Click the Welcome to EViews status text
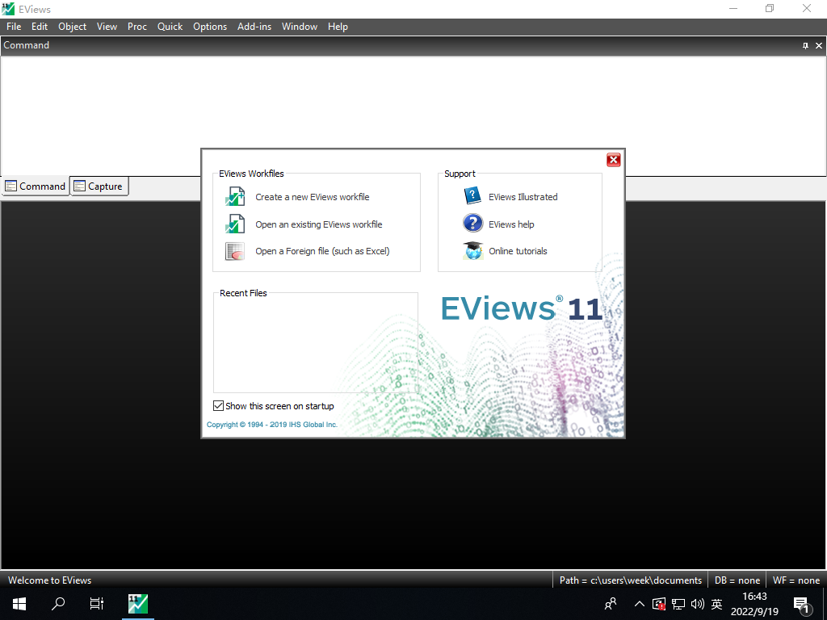Screen dimensions: 827x620 (x=49, y=580)
